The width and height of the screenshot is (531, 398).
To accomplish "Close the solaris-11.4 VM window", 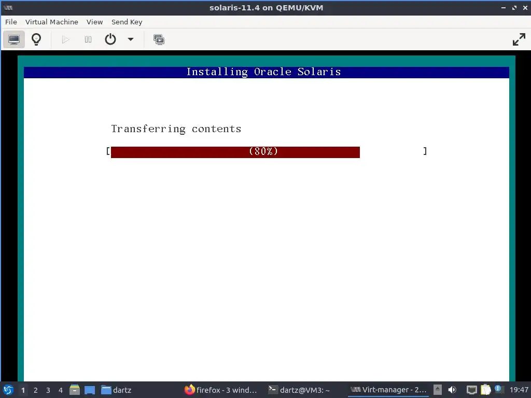I will click(525, 7).
